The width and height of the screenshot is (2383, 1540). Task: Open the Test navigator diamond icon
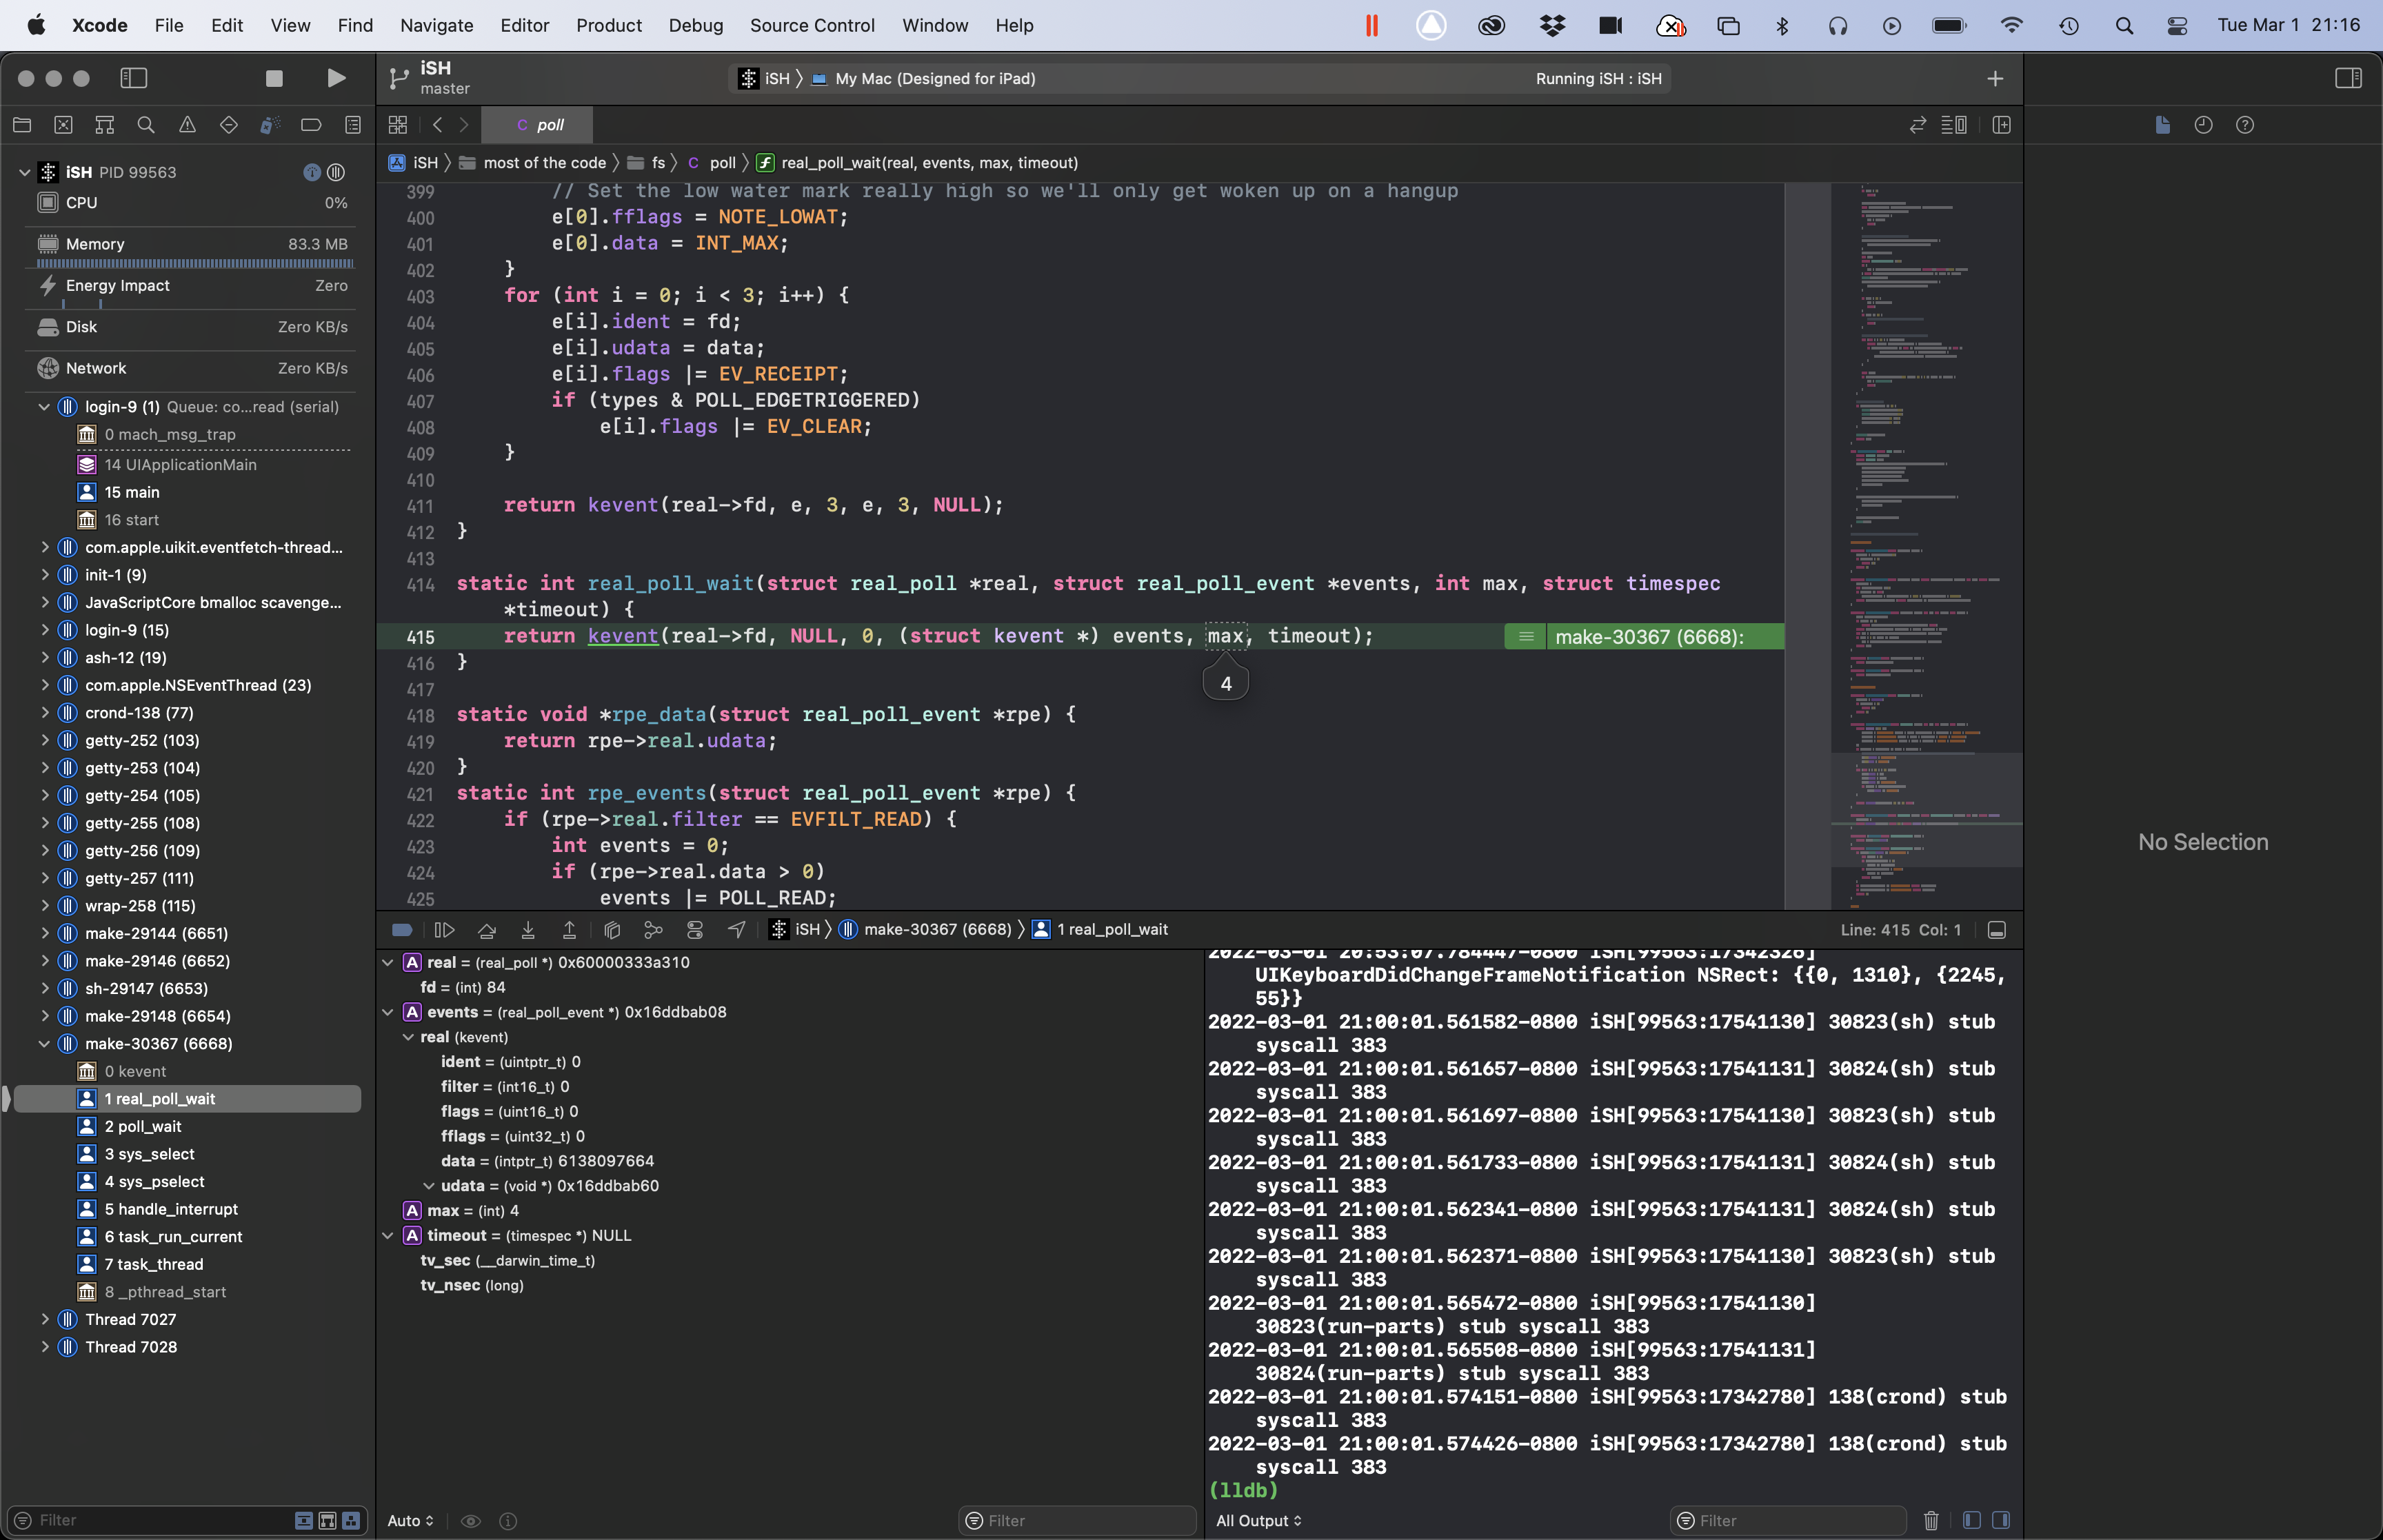click(x=229, y=125)
